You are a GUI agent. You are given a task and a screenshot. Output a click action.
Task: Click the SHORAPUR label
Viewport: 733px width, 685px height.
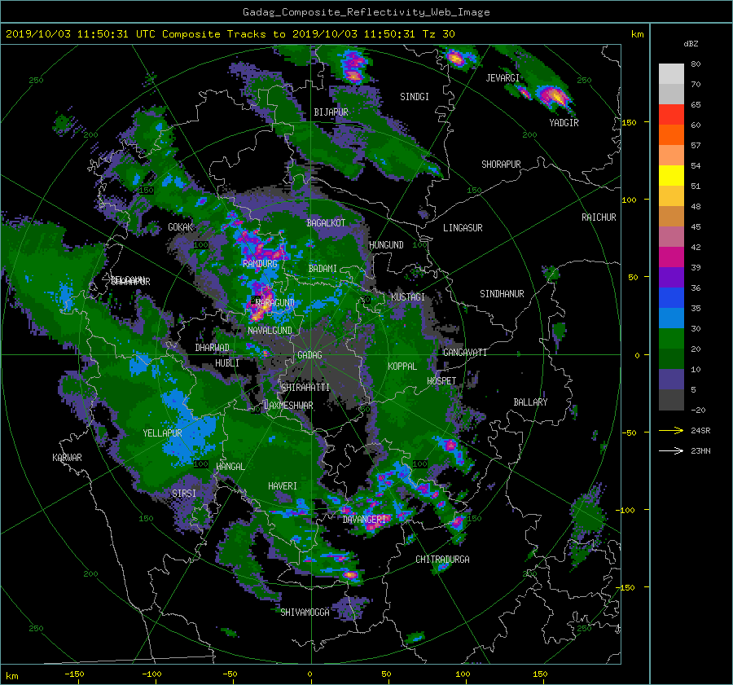[x=501, y=165]
